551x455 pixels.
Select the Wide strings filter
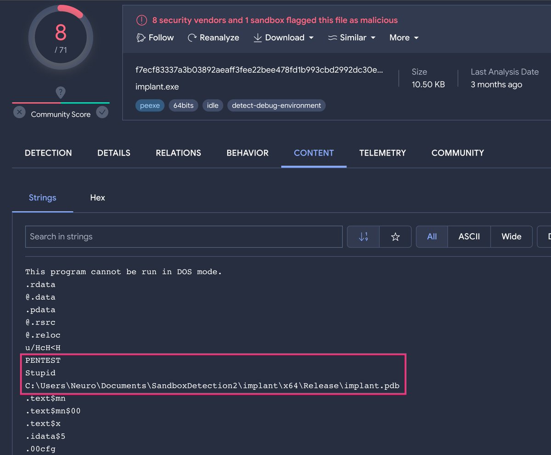pos(512,236)
